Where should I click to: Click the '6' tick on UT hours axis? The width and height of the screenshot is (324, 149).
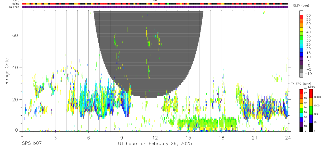(88, 138)
